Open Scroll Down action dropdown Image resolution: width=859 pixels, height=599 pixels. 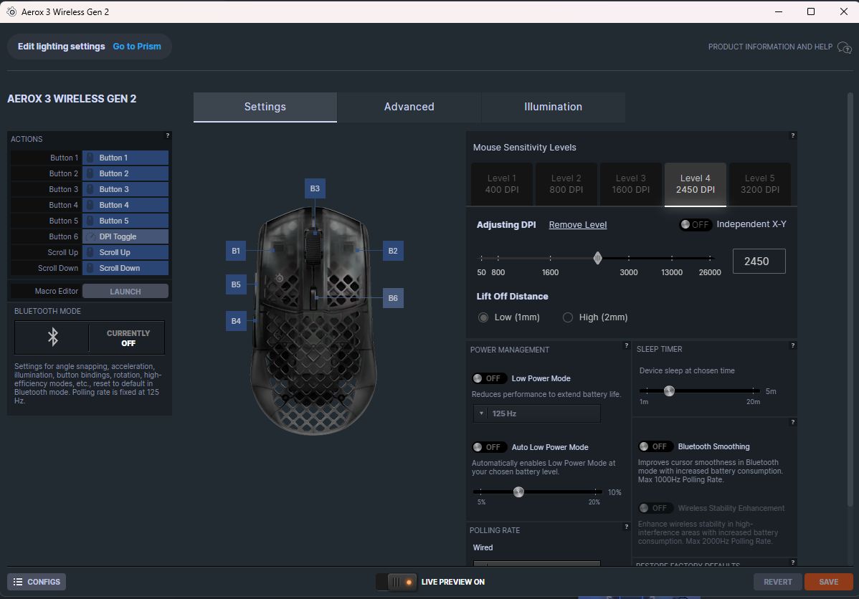(x=125, y=268)
